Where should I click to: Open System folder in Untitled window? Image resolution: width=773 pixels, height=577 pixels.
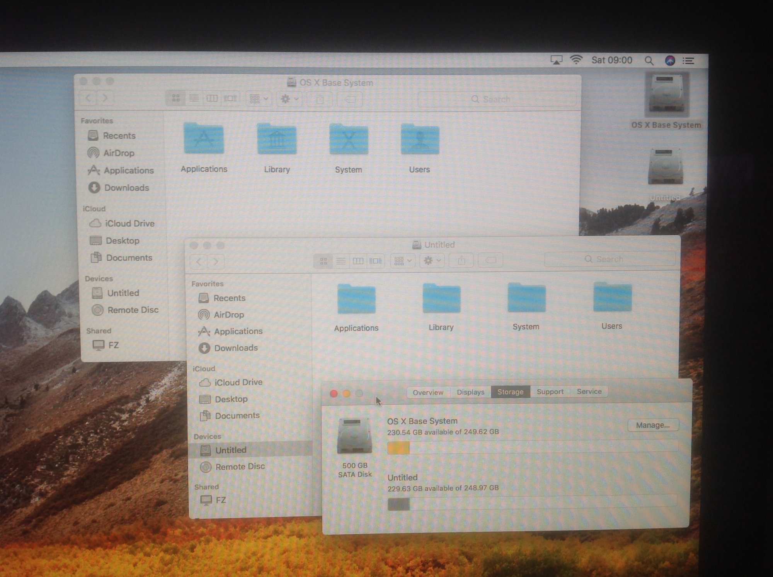coord(526,297)
